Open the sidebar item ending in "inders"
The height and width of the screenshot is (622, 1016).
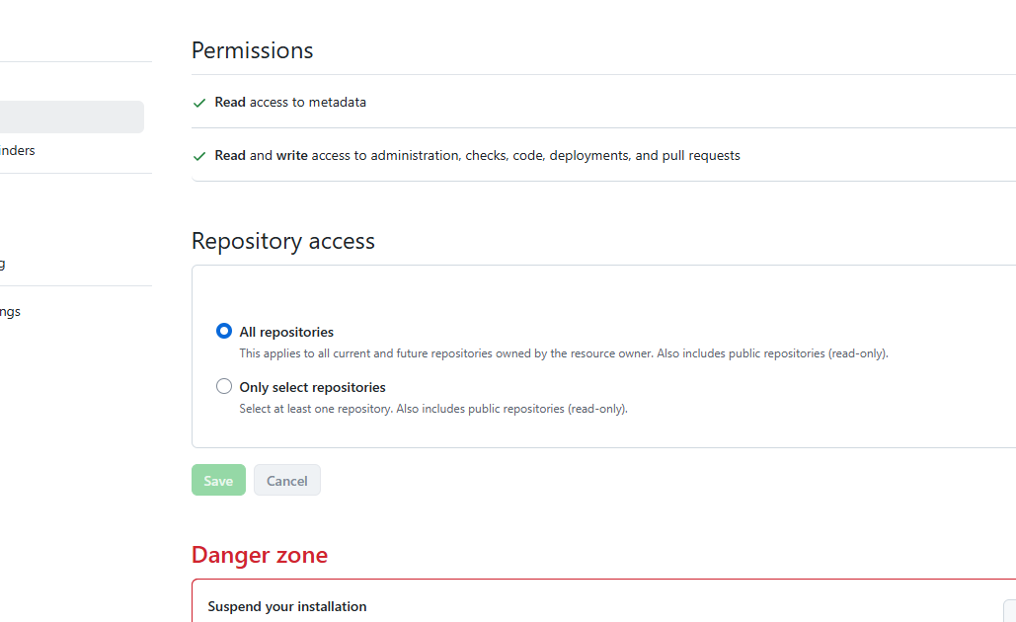point(18,151)
